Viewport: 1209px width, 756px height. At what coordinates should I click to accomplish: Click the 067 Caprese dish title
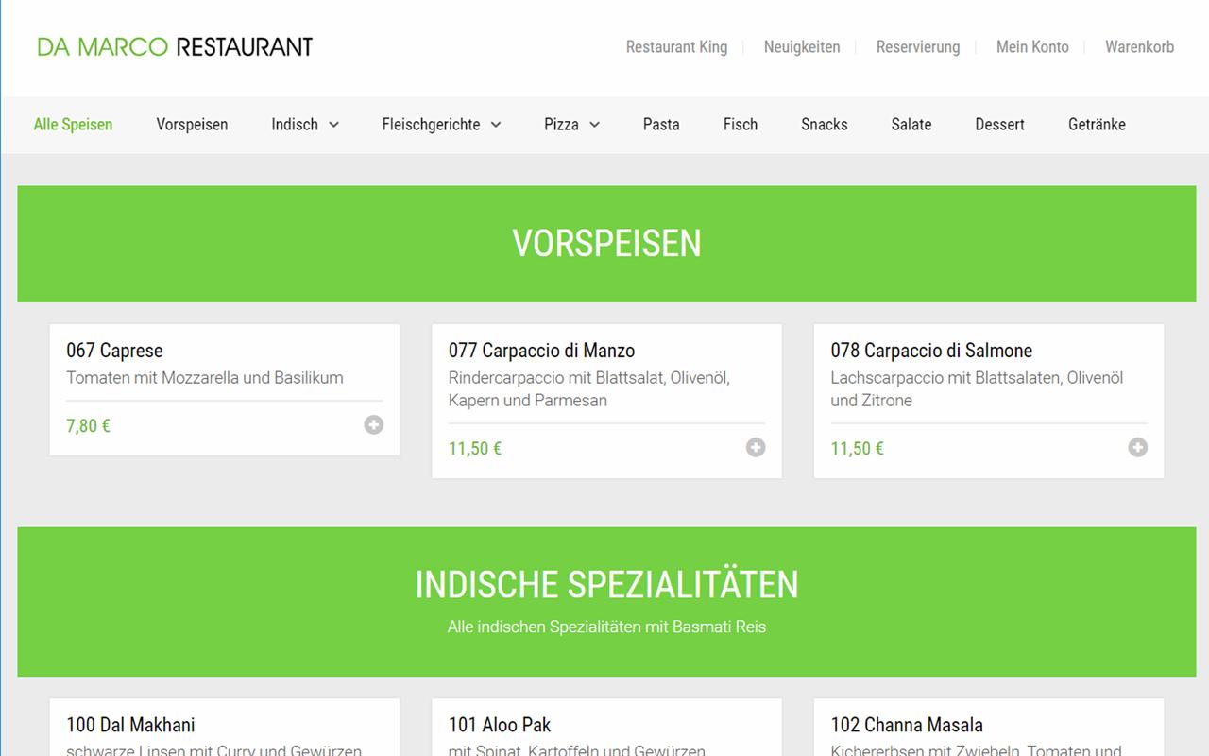tap(114, 351)
